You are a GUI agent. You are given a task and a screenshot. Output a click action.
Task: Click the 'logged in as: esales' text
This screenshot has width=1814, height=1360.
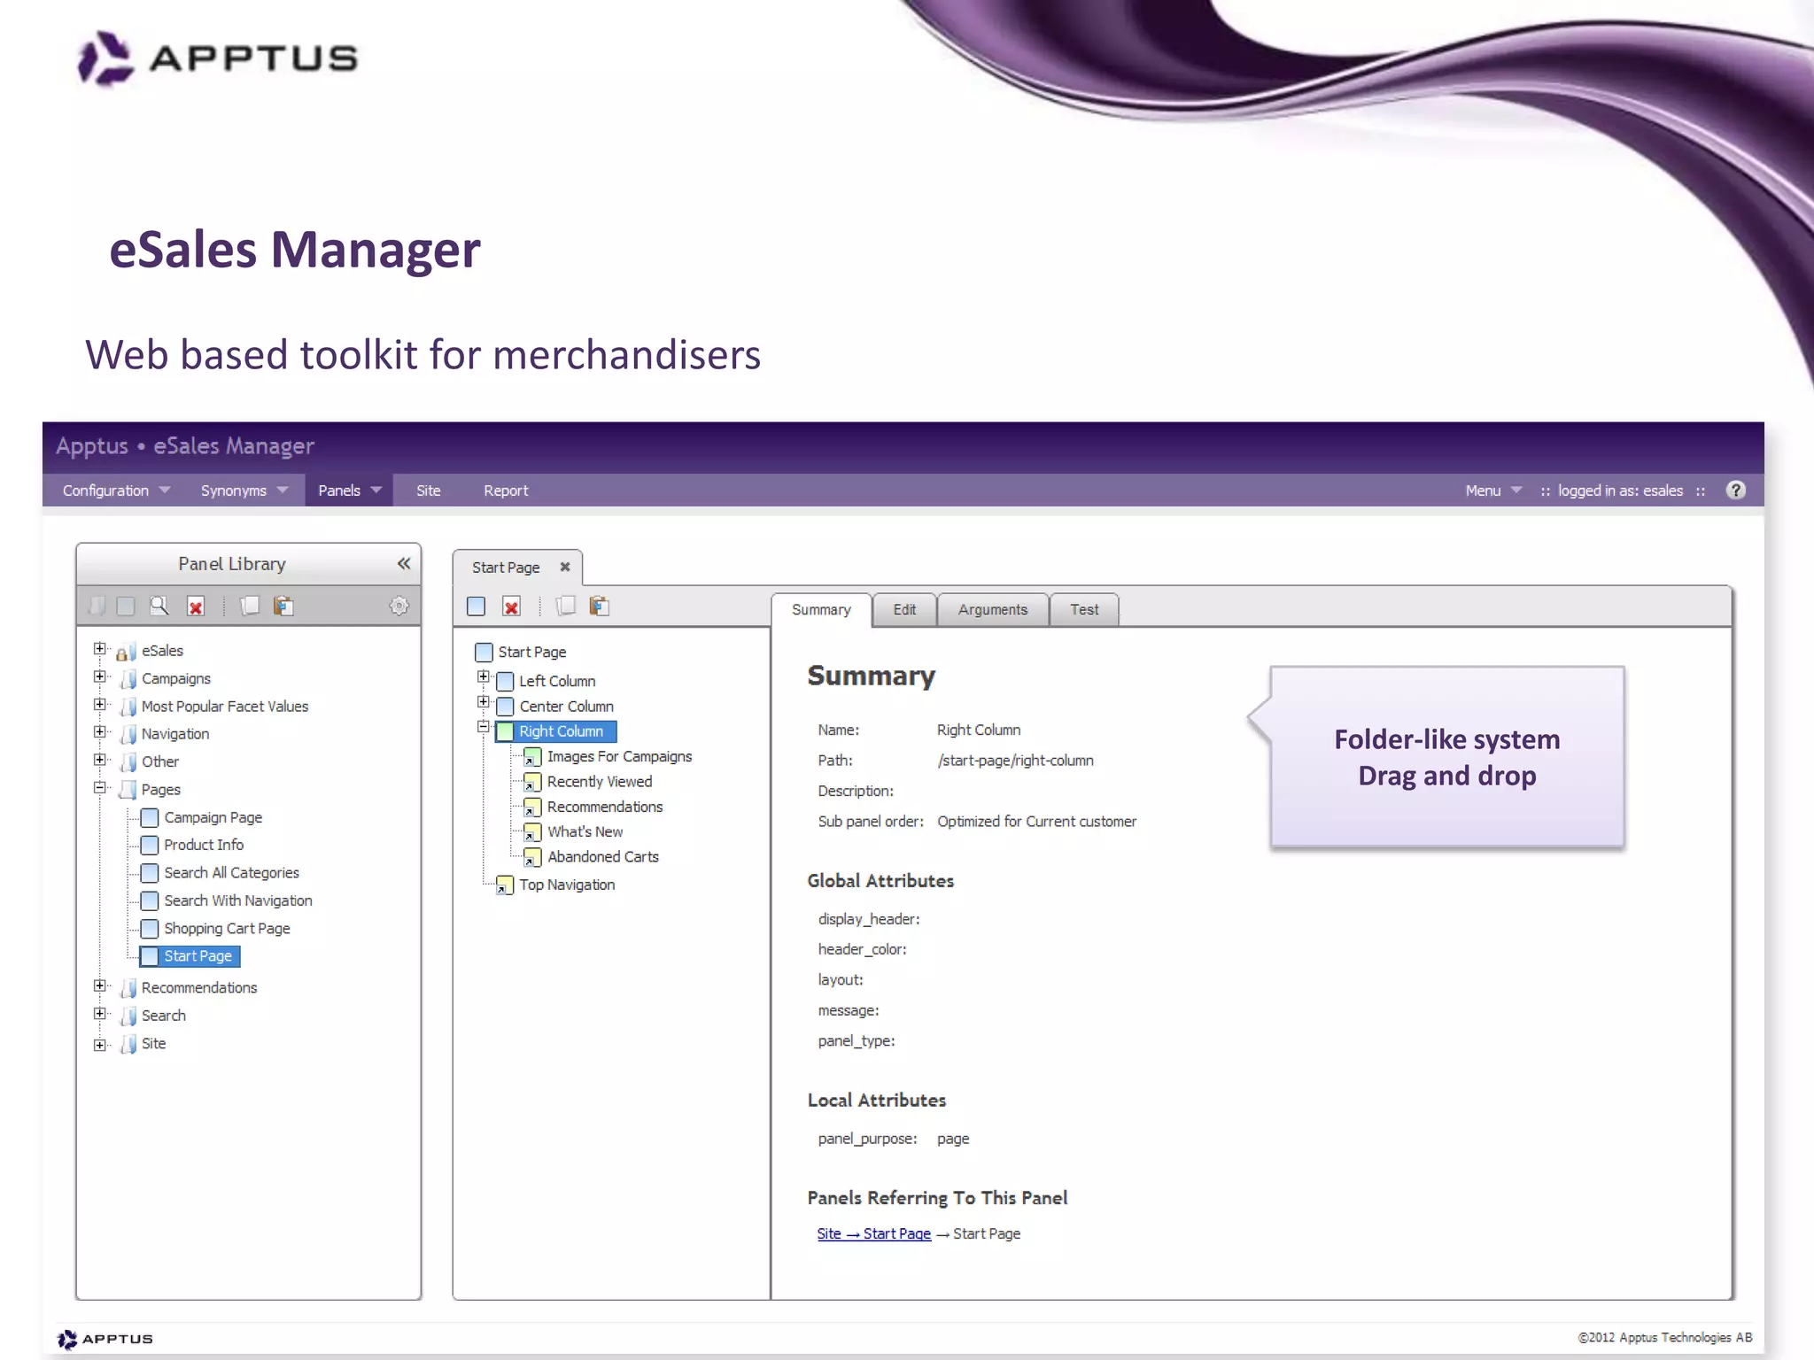tap(1620, 491)
